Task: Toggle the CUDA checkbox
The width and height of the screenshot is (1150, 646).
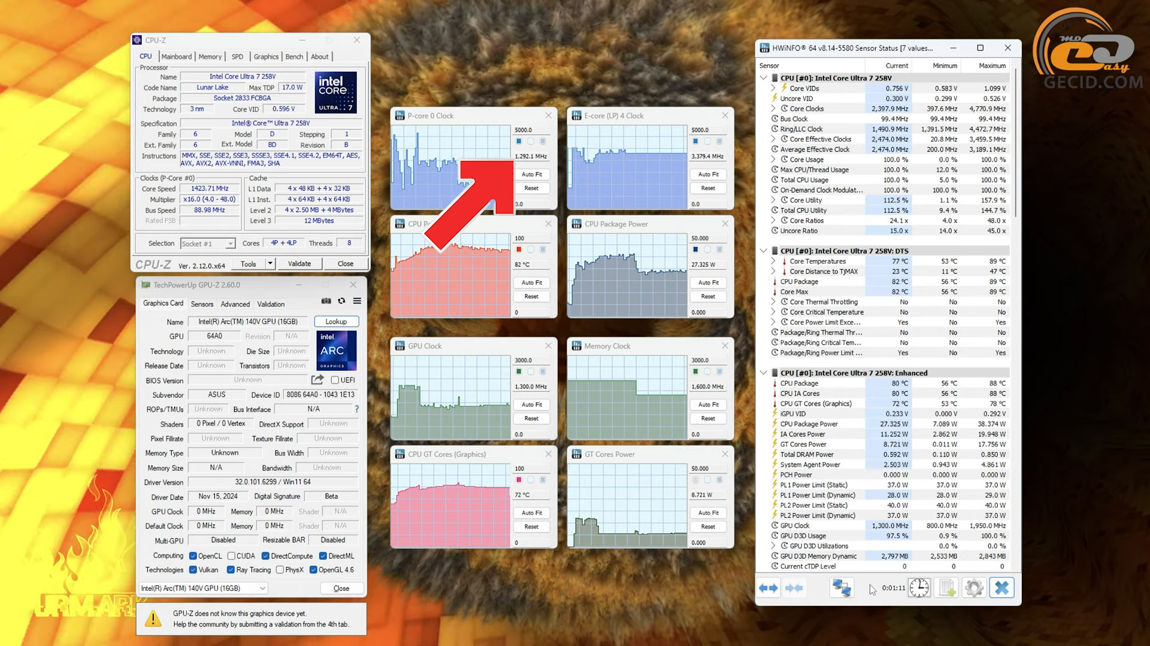Action: tap(231, 556)
